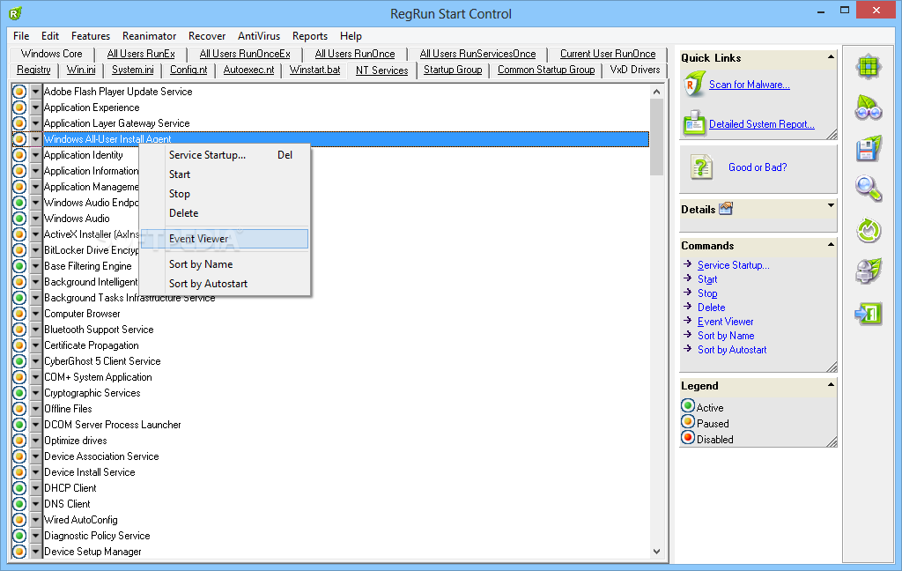Viewport: 902px width, 571px height.
Task: Choose Event Viewer in context menu
Action: coord(225,239)
